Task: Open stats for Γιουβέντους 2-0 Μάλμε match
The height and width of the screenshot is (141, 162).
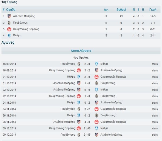Action: coord(155,64)
